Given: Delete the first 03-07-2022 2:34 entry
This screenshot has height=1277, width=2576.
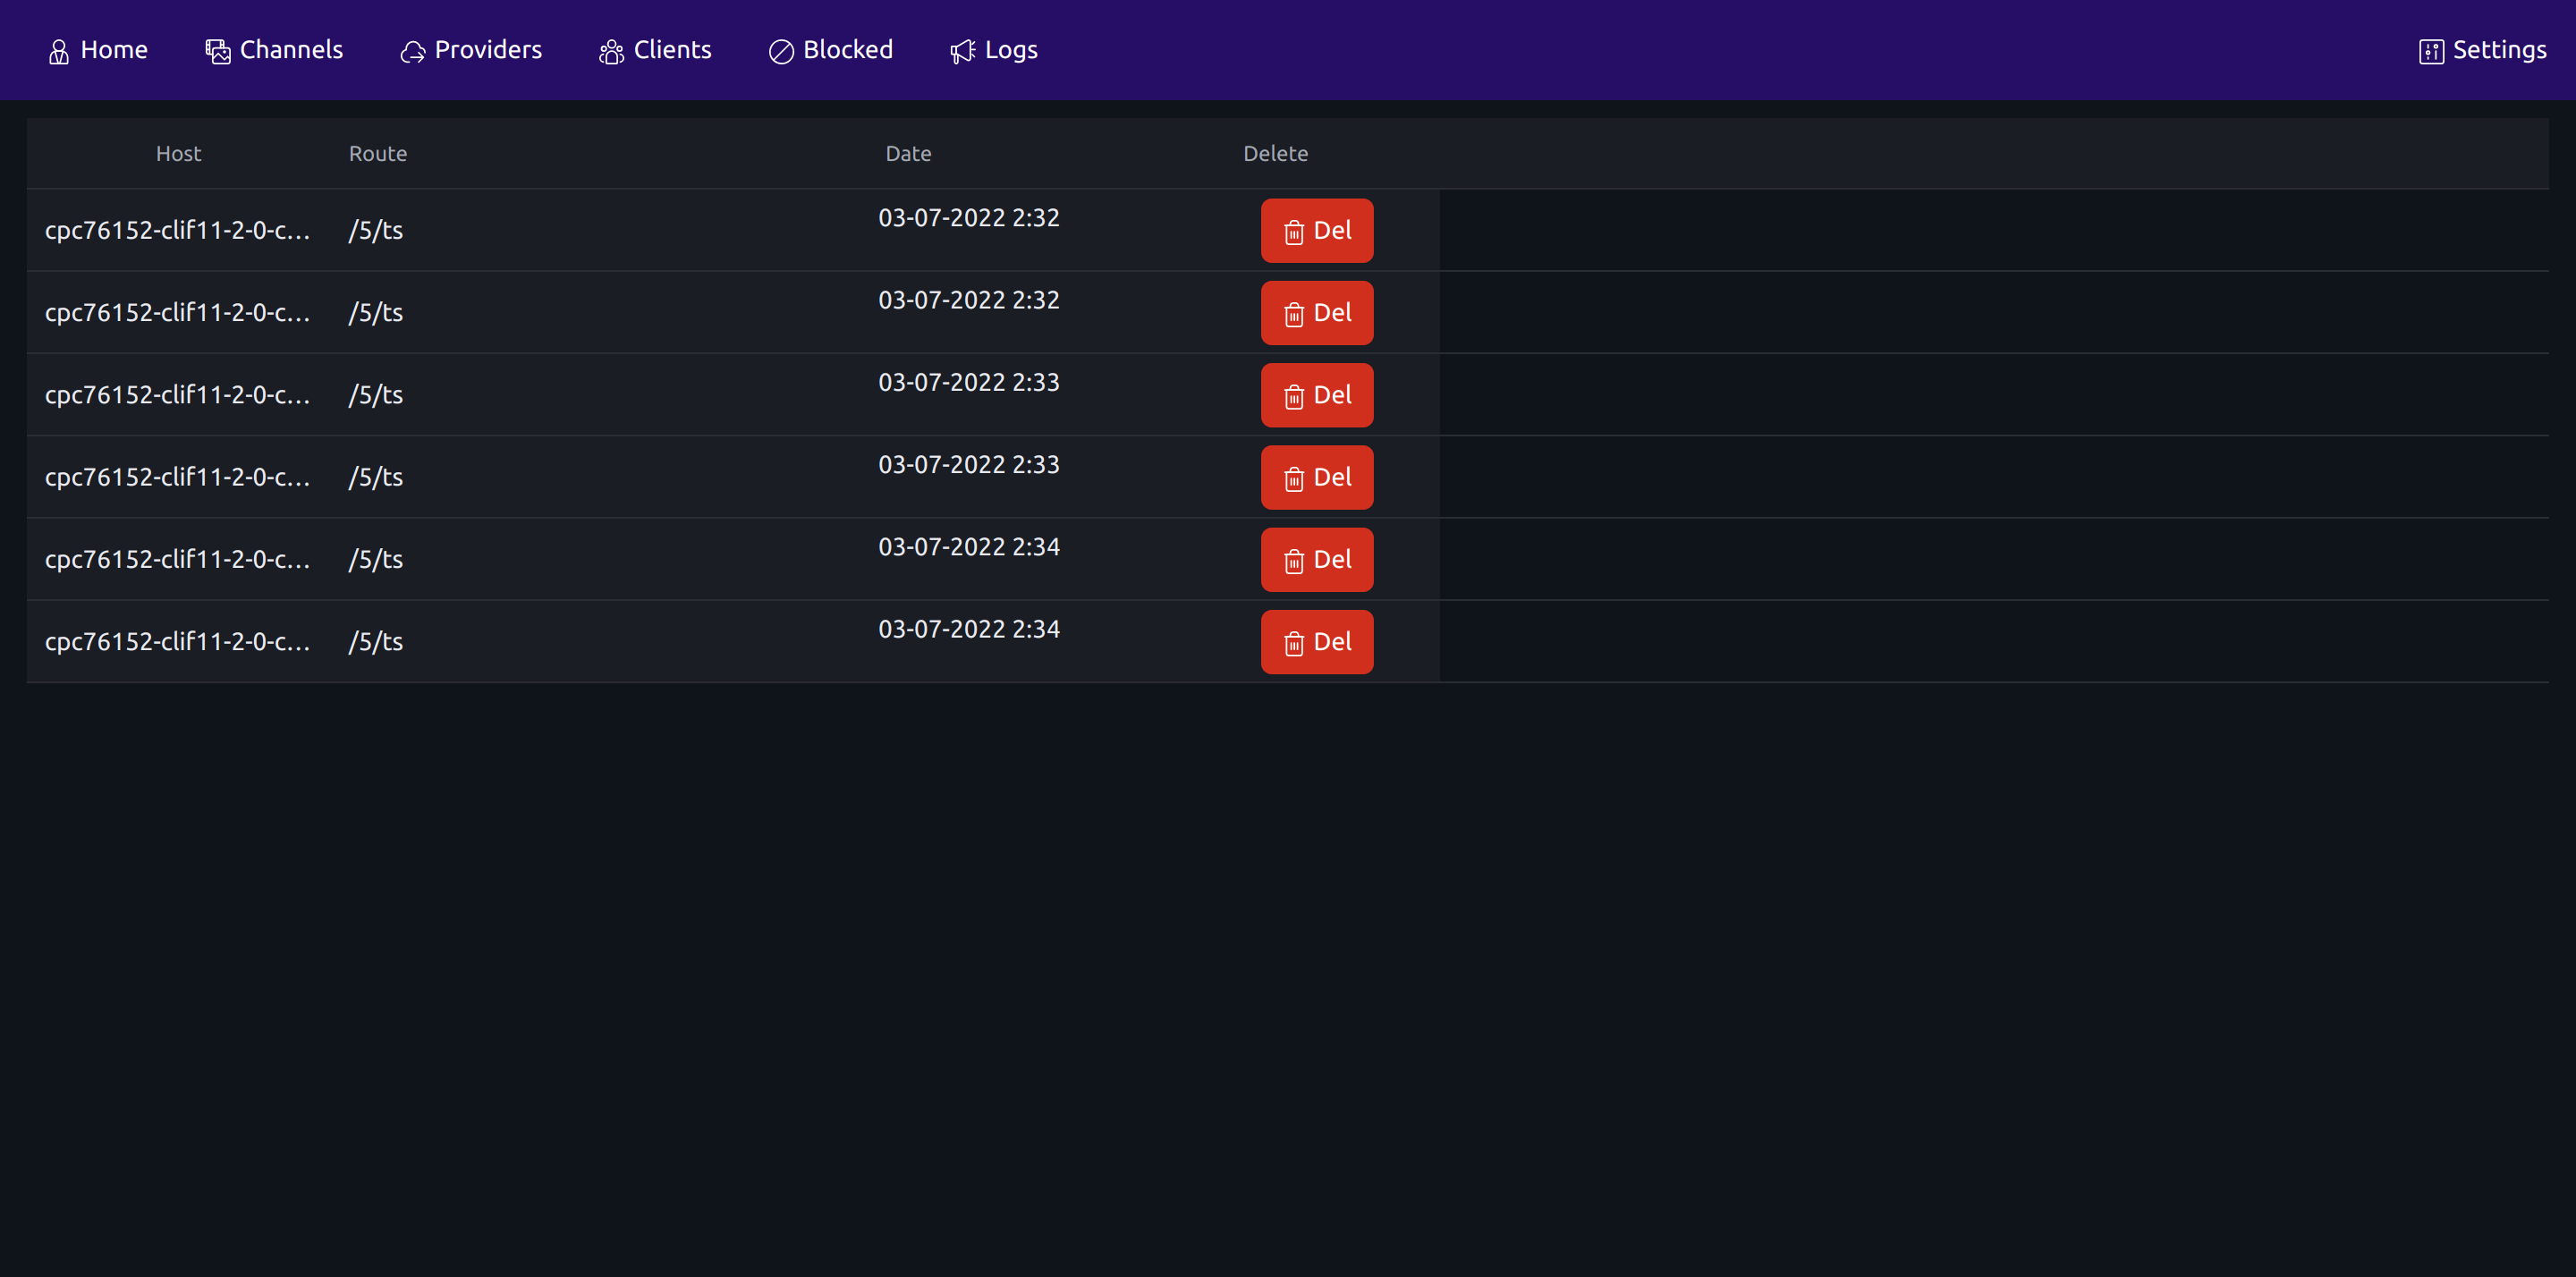Looking at the screenshot, I should 1317,560.
